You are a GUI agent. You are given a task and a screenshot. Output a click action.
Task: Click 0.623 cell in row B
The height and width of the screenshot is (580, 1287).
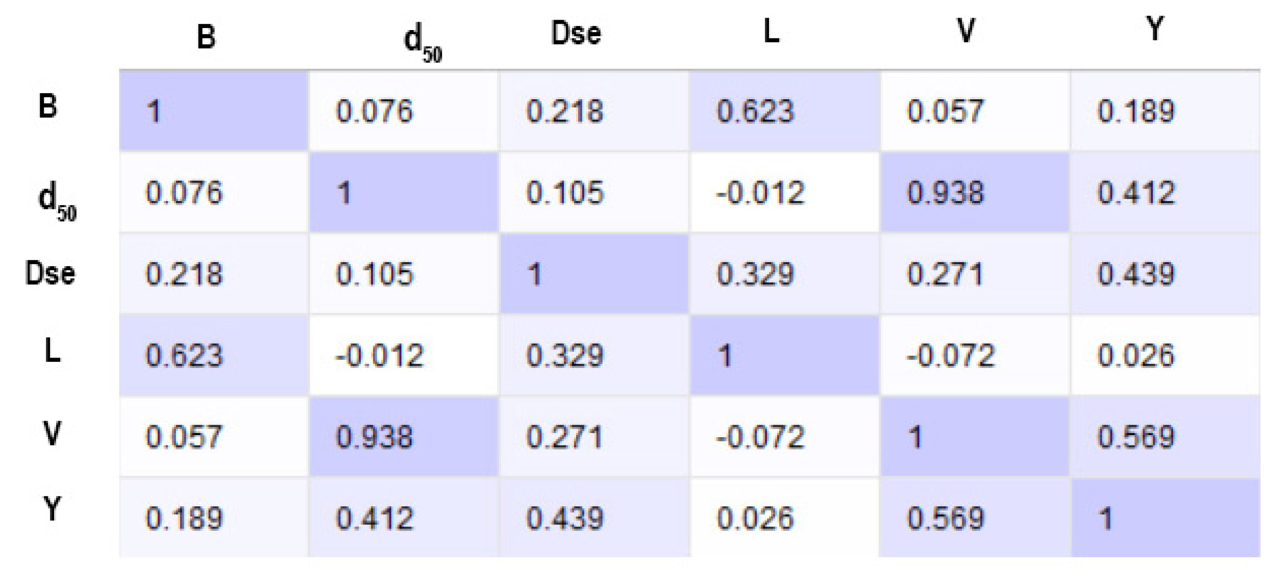(x=755, y=111)
